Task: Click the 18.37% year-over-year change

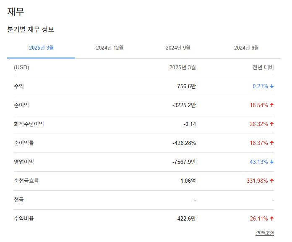Action: pyautogui.click(x=259, y=143)
